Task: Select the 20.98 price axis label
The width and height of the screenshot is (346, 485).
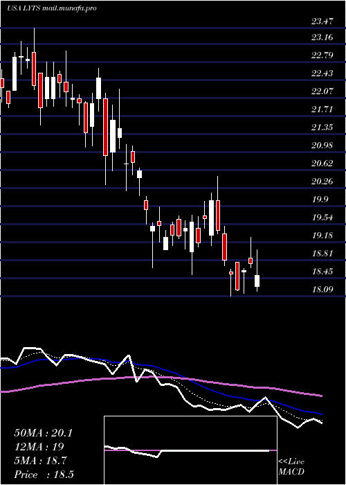Action: (322, 145)
